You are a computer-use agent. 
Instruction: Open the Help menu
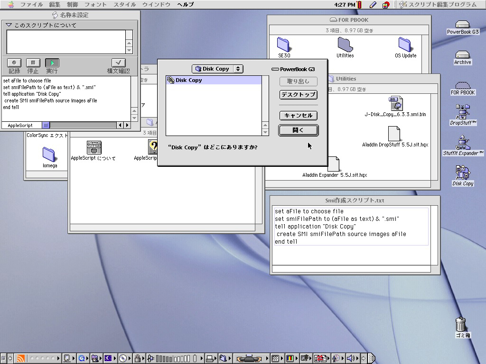point(186,4)
